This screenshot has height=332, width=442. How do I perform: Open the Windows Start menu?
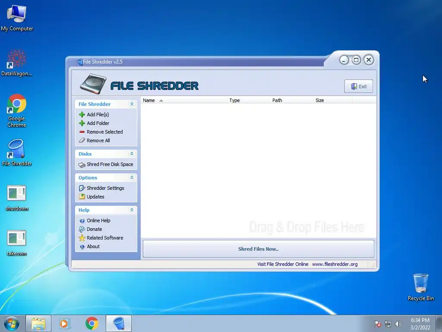pyautogui.click(x=12, y=323)
